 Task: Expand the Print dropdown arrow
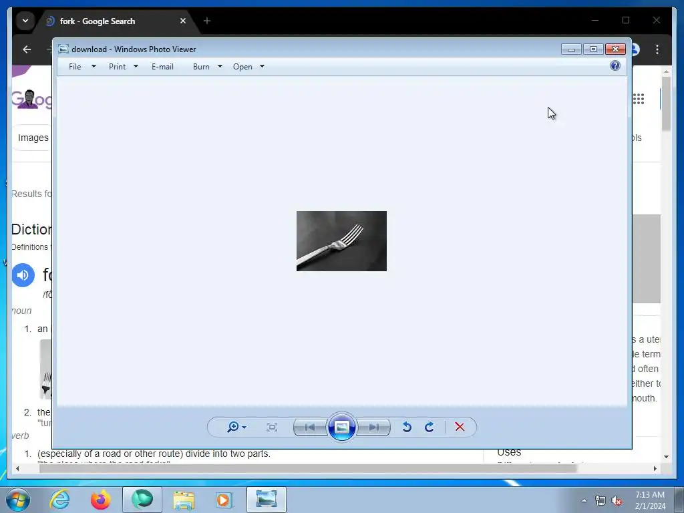[x=136, y=67]
